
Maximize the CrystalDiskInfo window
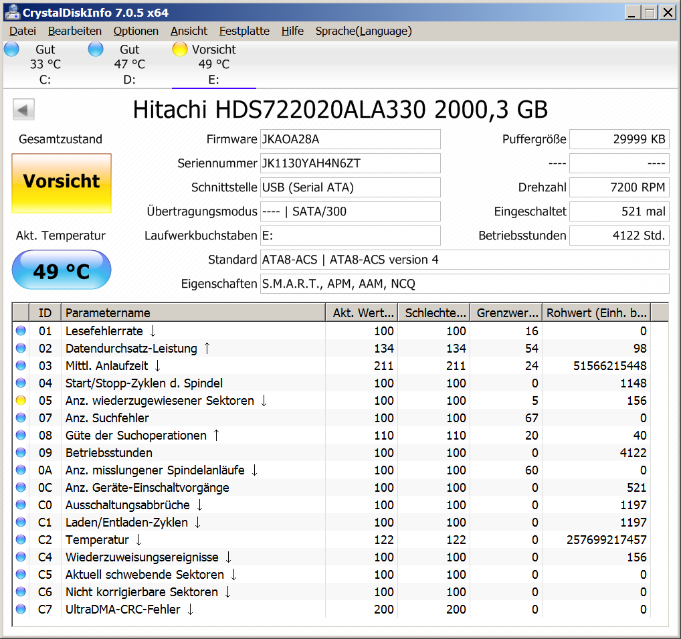[x=650, y=13]
